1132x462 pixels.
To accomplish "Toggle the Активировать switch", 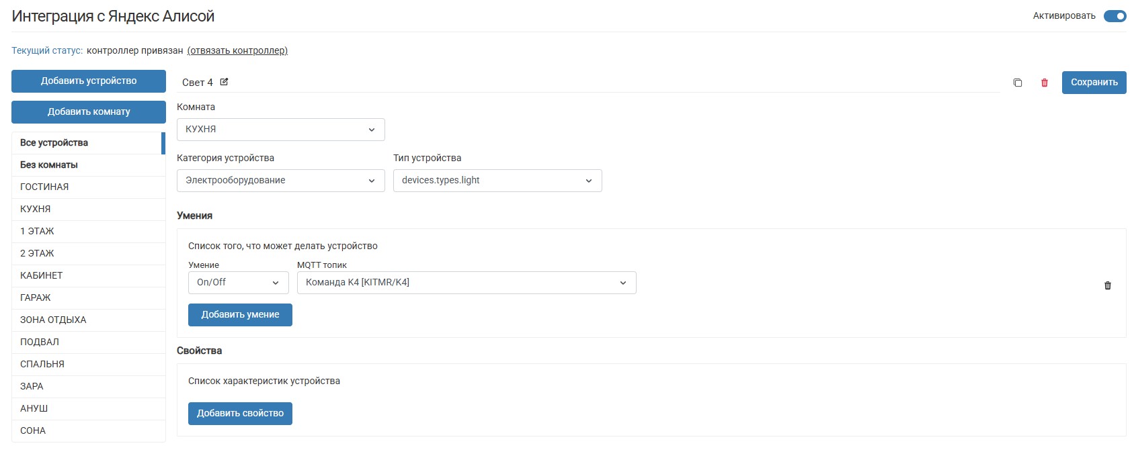I will (x=1115, y=16).
